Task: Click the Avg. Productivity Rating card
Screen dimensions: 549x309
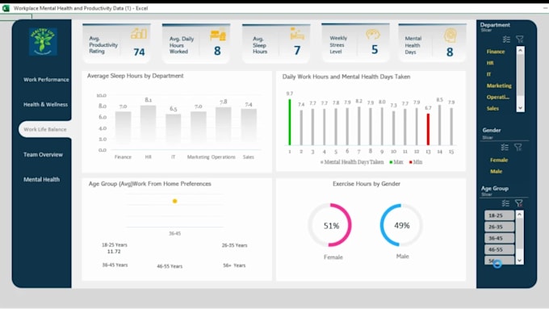Action: pyautogui.click(x=116, y=44)
